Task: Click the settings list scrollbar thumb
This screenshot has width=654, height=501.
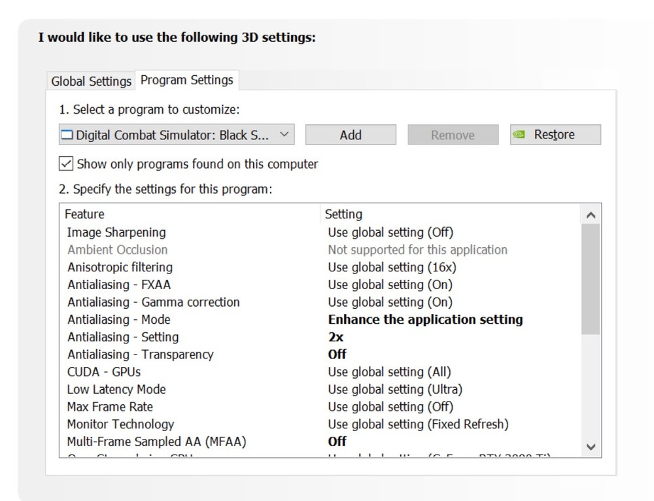Action: pos(591,278)
